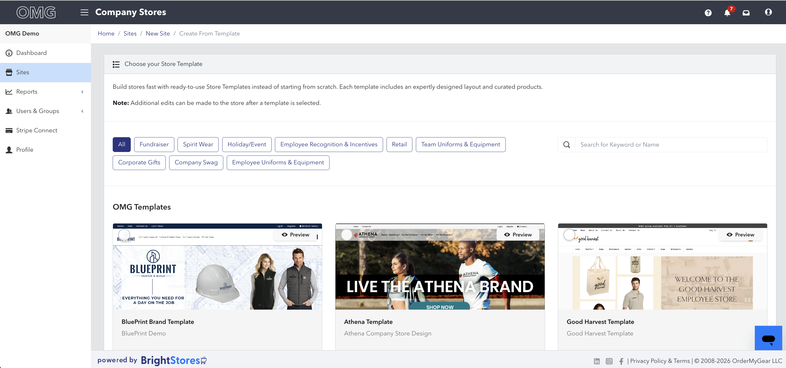This screenshot has height=368, width=786.
Task: Click the list icon beside Choose your Store Template
Action: pyautogui.click(x=116, y=64)
